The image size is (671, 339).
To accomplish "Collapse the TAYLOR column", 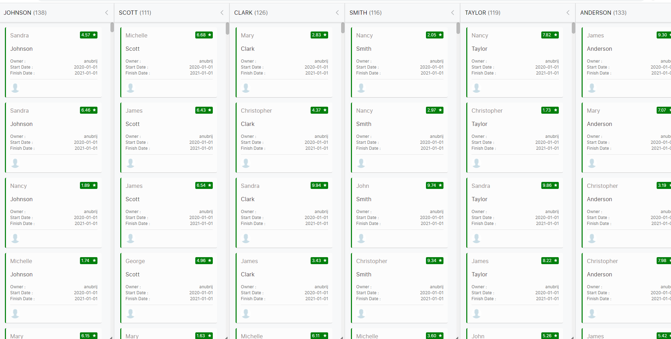I will click(568, 13).
